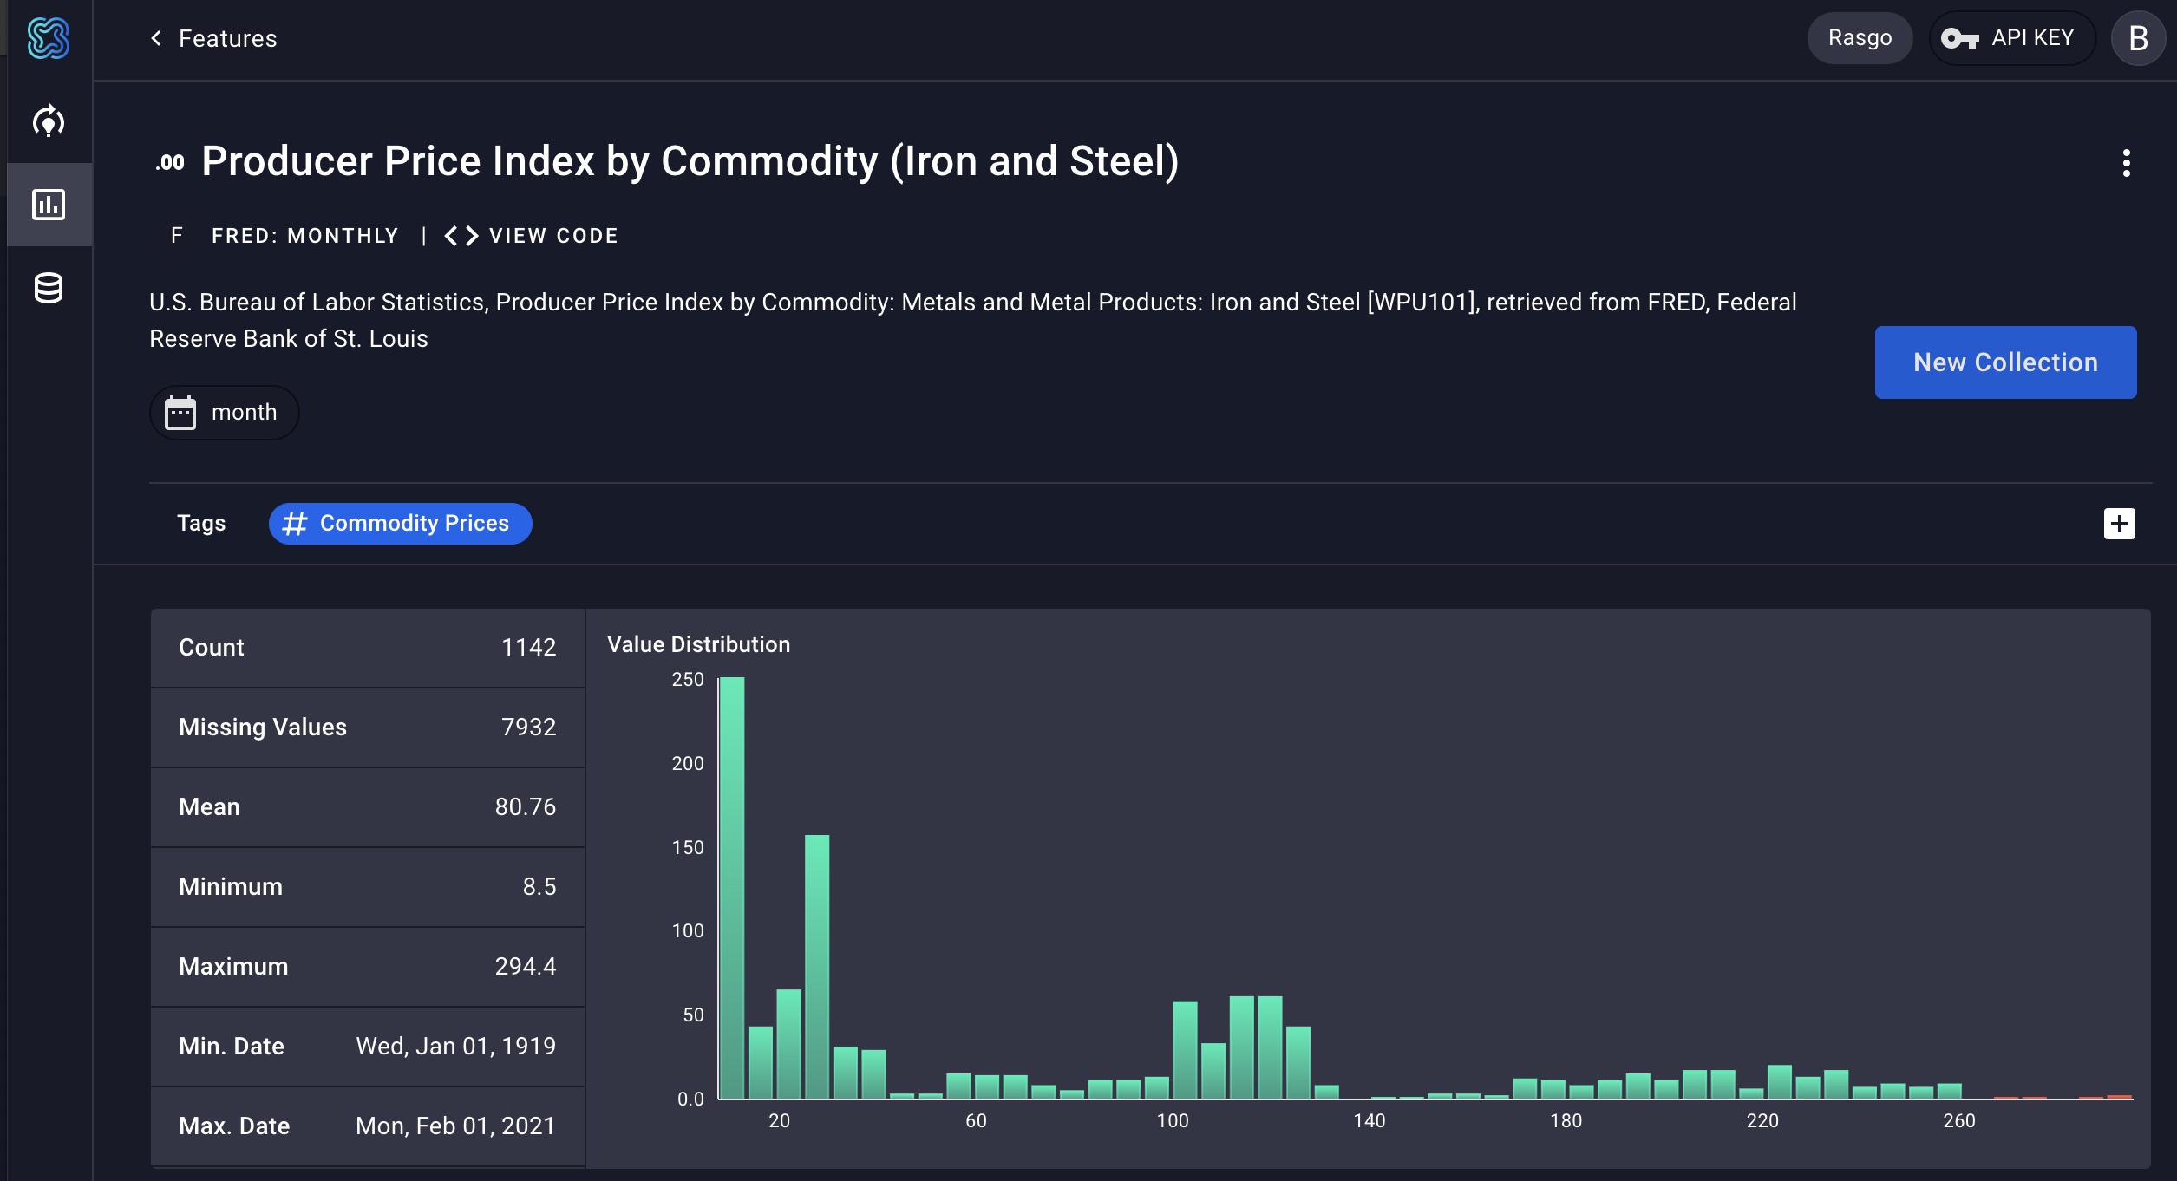Click the calendar icon in month chip
The image size is (2177, 1181).
[x=180, y=413]
